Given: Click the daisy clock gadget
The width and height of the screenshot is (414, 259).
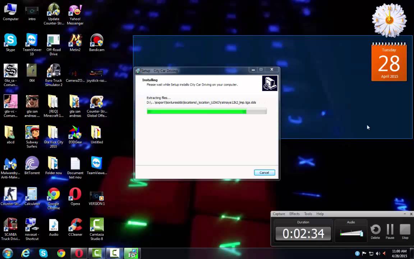Looking at the screenshot, I should point(389,20).
